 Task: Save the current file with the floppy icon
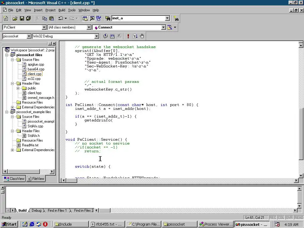[22, 18]
